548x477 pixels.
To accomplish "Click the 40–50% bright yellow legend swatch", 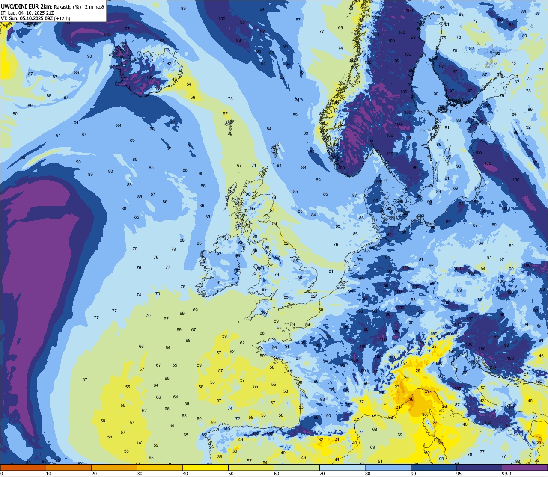I will click(x=205, y=467).
